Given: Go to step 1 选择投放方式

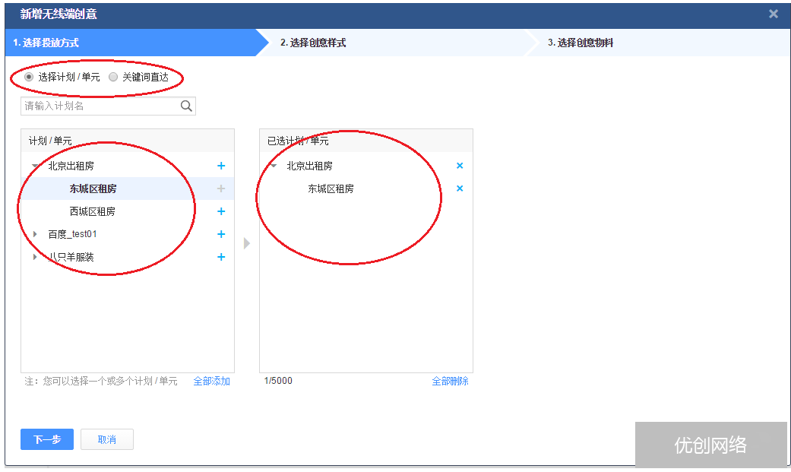Looking at the screenshot, I should click(136, 43).
